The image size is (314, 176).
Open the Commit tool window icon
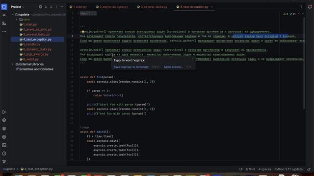click(4, 15)
